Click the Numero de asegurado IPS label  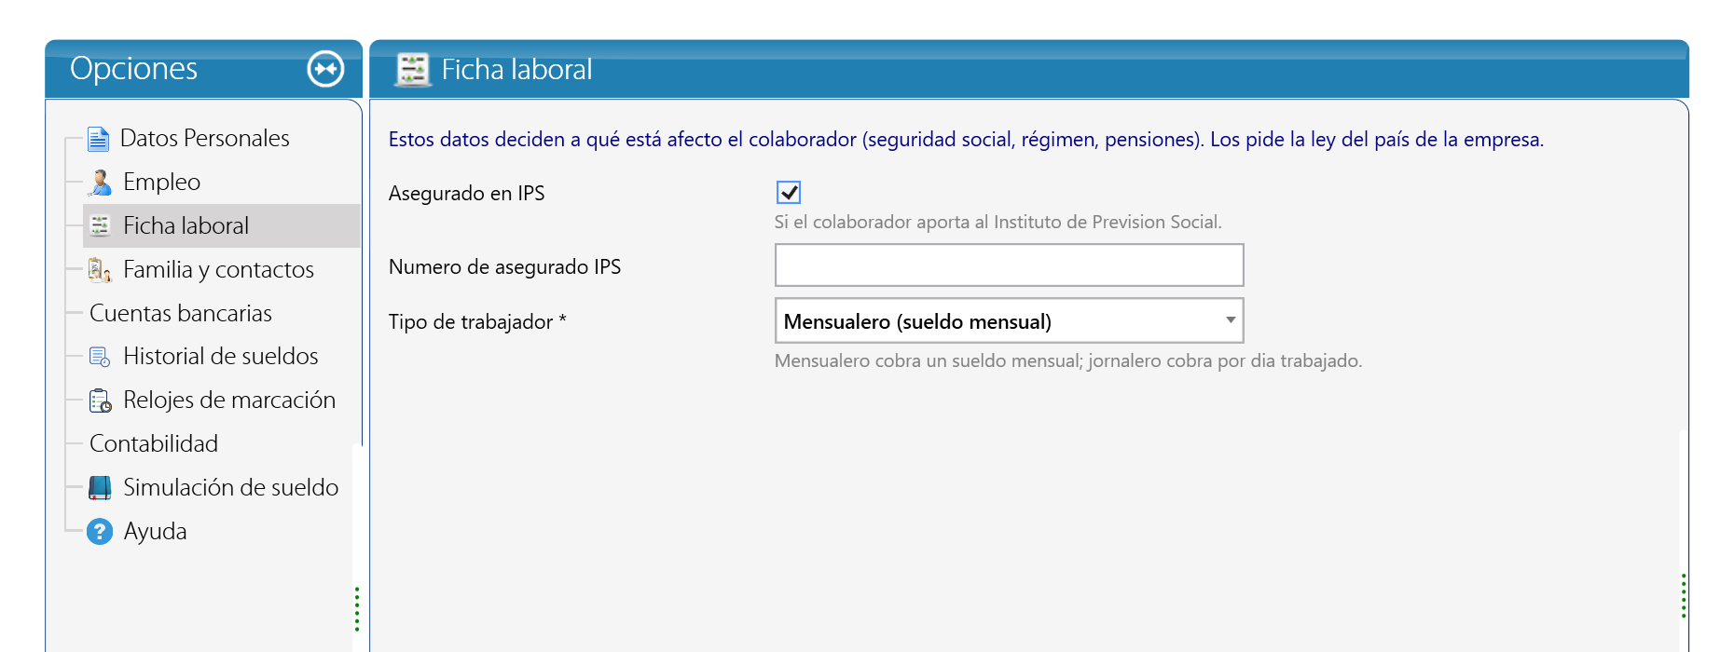tap(504, 266)
